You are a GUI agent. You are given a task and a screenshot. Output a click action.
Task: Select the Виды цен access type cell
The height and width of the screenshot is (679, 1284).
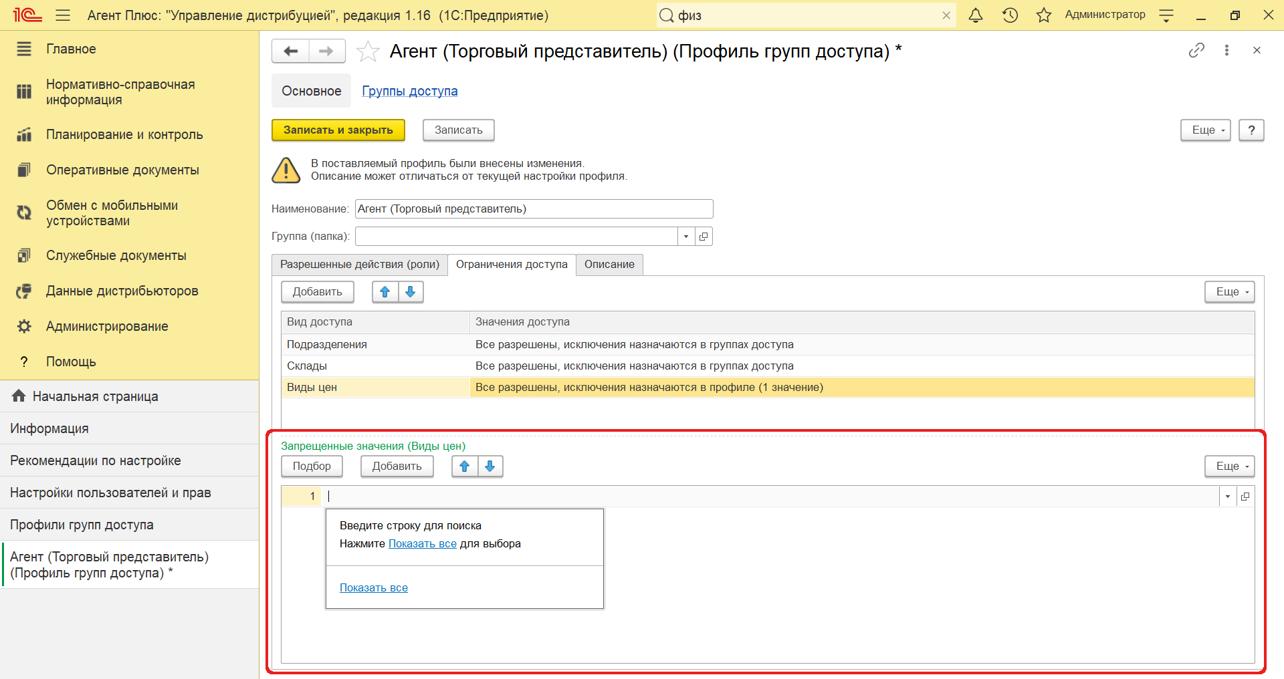pyautogui.click(x=375, y=388)
